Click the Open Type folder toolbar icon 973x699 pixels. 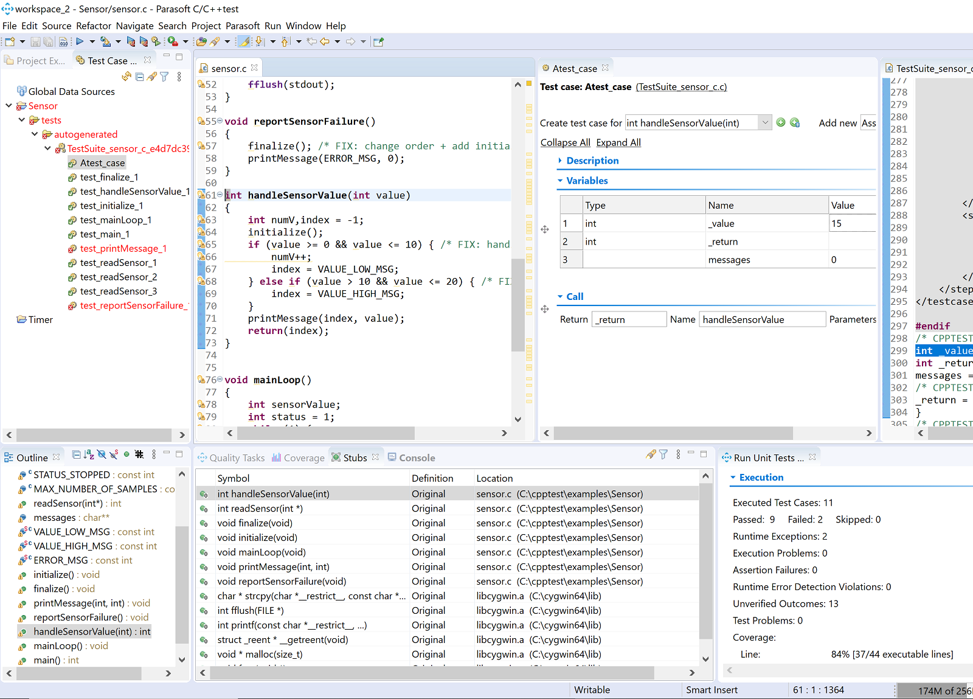201,42
